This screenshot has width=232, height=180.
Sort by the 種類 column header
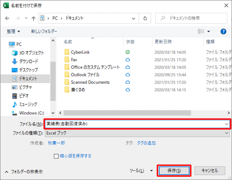point(210,42)
